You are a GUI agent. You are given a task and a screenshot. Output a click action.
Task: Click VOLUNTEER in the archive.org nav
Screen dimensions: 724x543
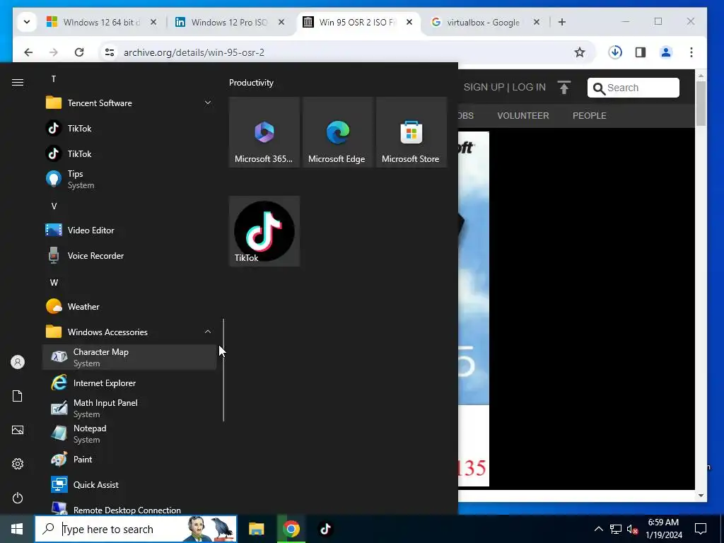click(x=523, y=115)
